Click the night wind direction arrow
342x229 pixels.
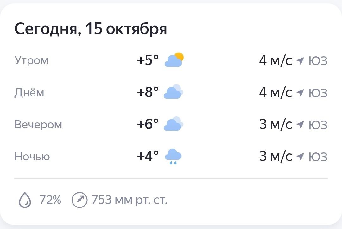tap(300, 156)
